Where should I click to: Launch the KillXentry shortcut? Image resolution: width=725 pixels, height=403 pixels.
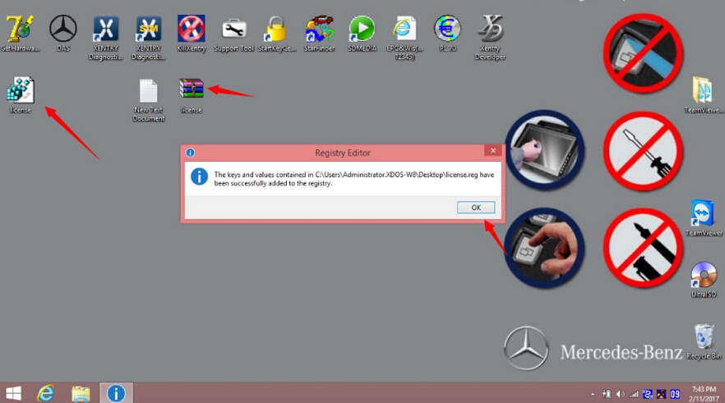(192, 30)
